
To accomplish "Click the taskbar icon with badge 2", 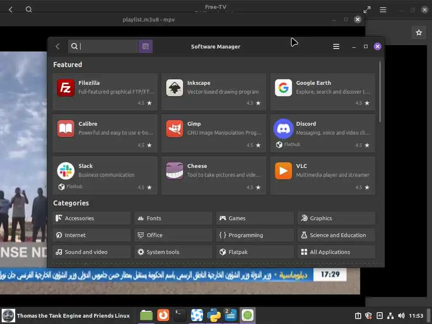I will 231,315.
